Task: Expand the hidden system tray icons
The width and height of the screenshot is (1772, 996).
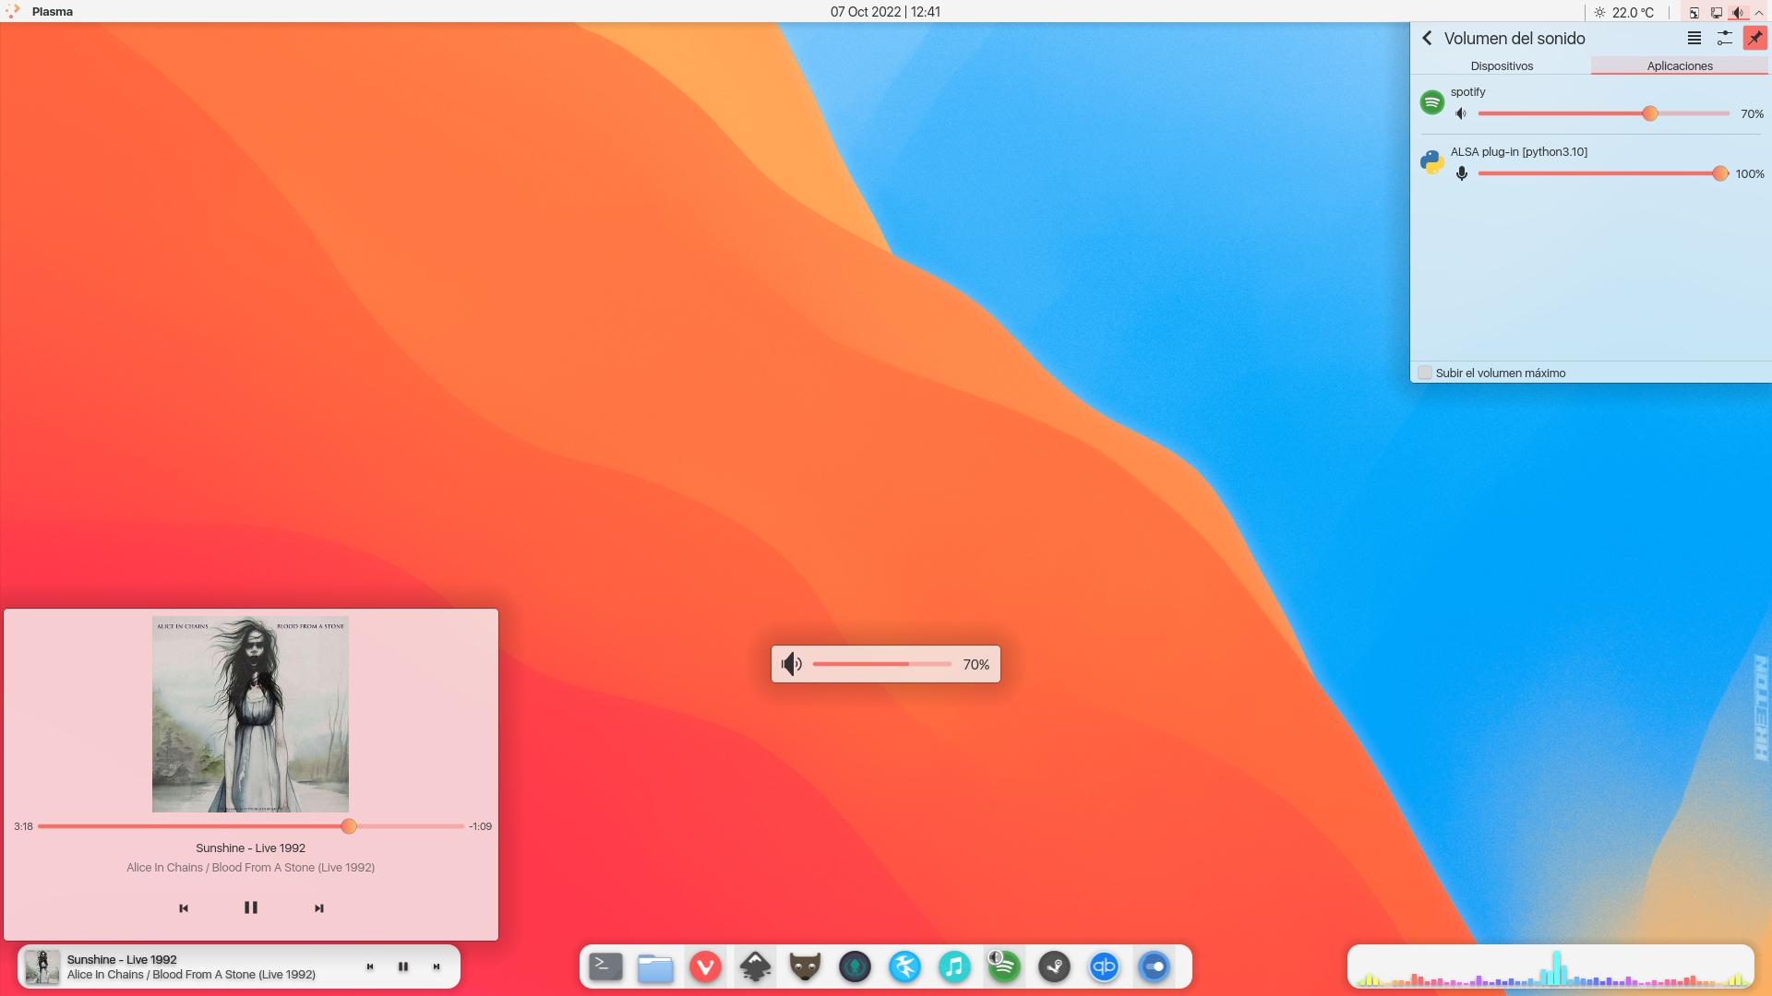Action: point(1758,12)
